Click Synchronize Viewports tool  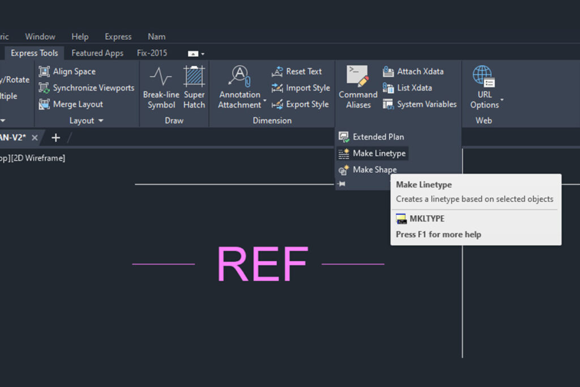[87, 88]
